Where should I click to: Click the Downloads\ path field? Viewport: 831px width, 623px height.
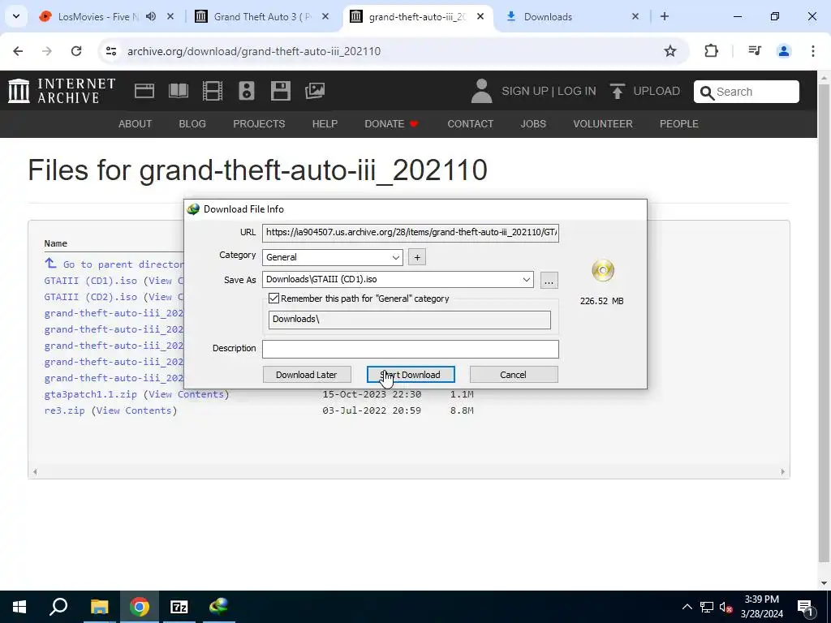click(409, 320)
